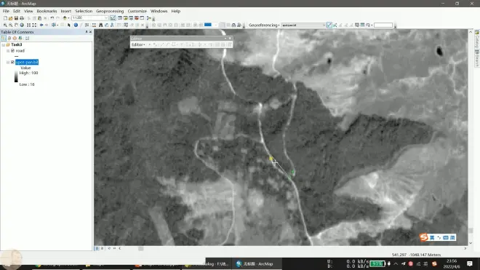The width and height of the screenshot is (480, 270).
Task: Click Fixed Zoom In icon
Action: coord(29,25)
